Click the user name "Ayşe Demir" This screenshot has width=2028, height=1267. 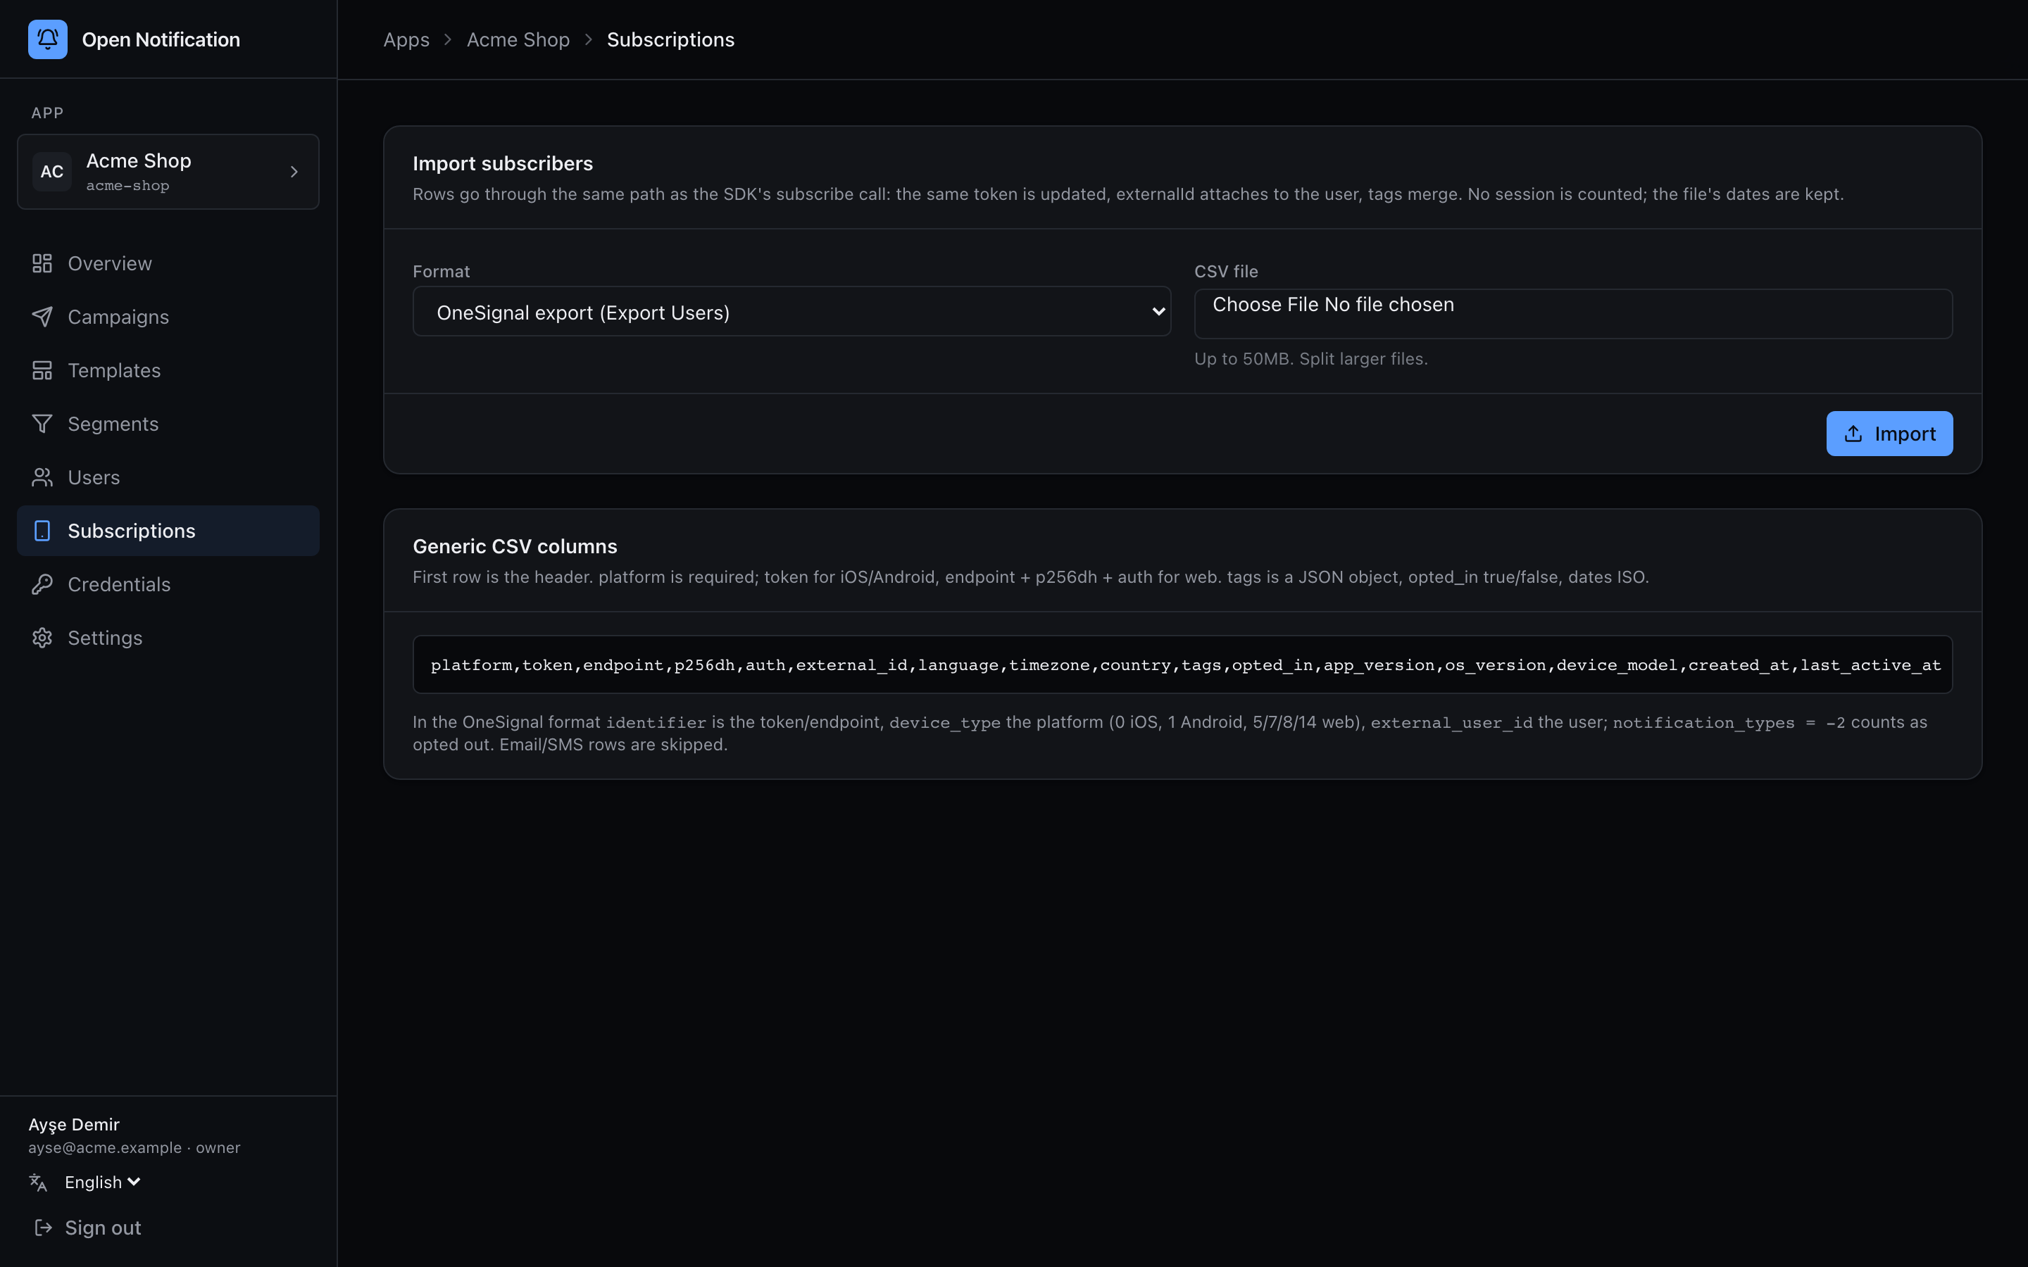point(74,1125)
